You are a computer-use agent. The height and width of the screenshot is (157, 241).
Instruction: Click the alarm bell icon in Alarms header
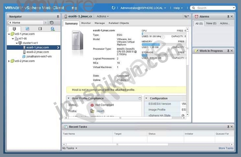[x=196, y=17]
